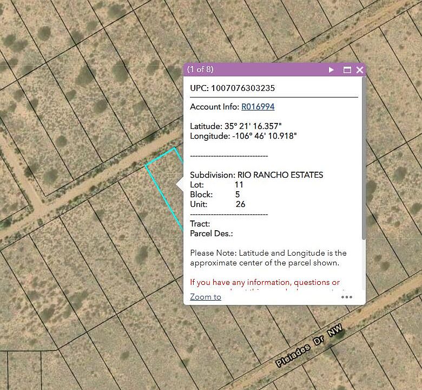Screen dimensions: 422x390
Task: Click the Pleiades Dr NW street label
Action: [x=309, y=346]
